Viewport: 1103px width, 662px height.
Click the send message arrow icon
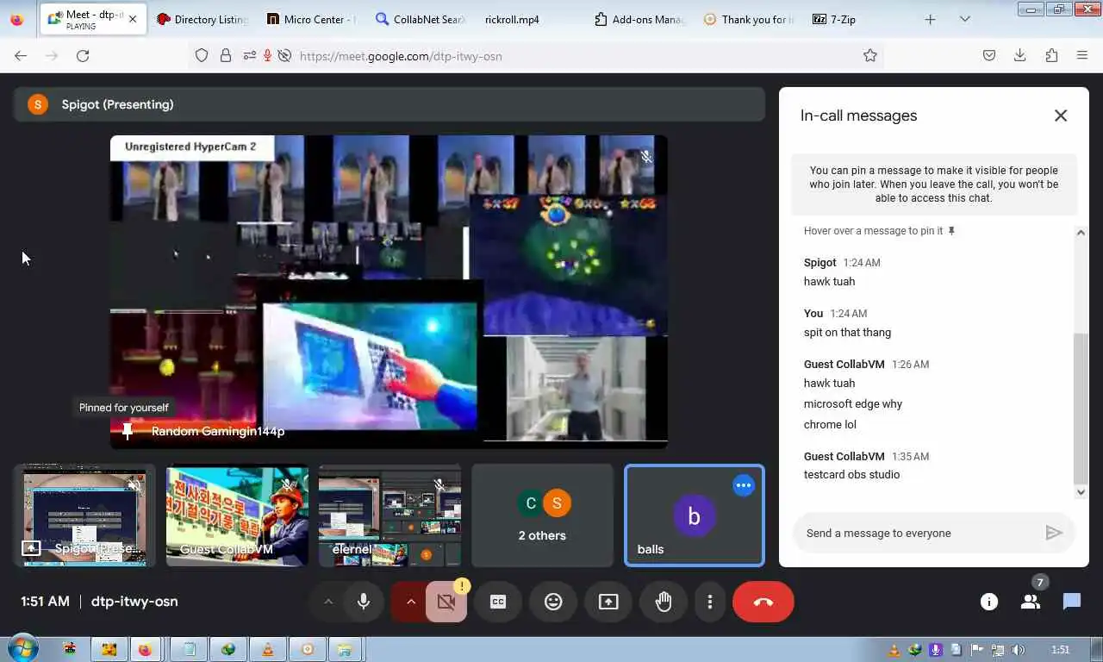pyautogui.click(x=1053, y=533)
